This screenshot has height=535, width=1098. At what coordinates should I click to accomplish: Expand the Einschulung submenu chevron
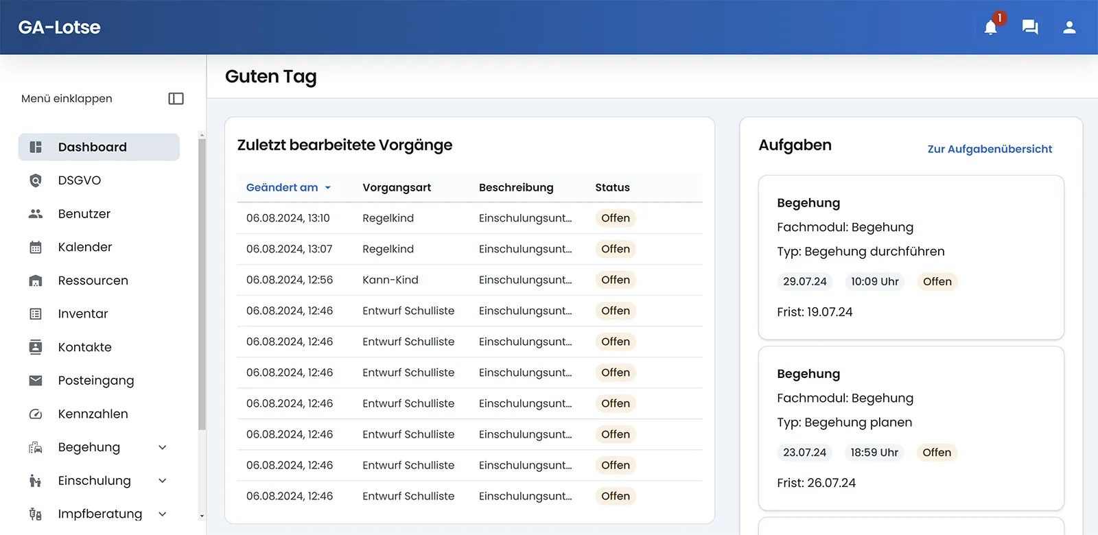click(163, 481)
